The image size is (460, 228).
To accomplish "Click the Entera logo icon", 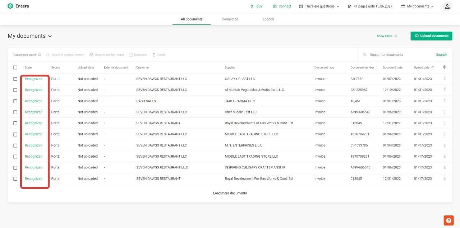I will click(x=10, y=6).
